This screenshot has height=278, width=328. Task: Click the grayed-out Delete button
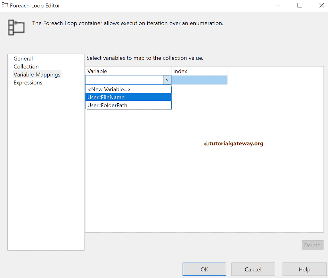coord(312,245)
